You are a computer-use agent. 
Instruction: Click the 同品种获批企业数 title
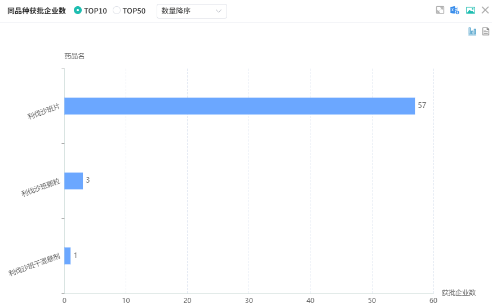[37, 11]
